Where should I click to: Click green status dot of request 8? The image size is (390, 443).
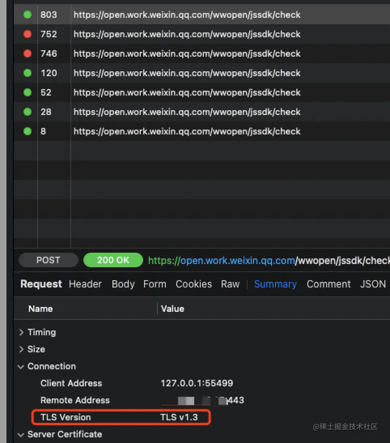coord(28,131)
